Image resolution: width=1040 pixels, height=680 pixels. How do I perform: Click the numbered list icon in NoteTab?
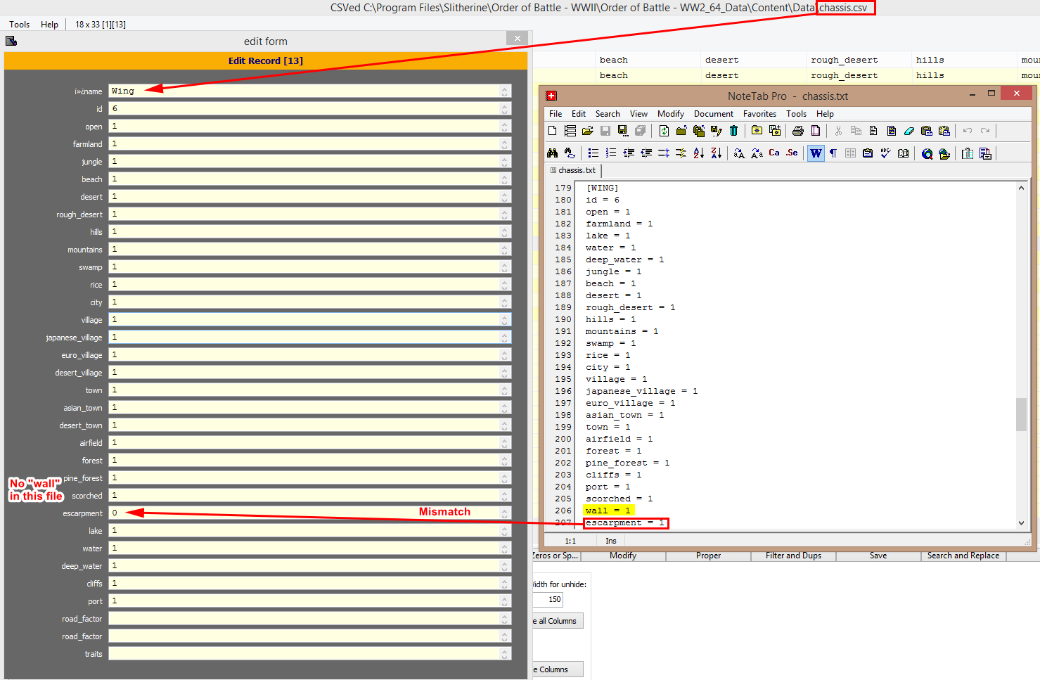(611, 153)
